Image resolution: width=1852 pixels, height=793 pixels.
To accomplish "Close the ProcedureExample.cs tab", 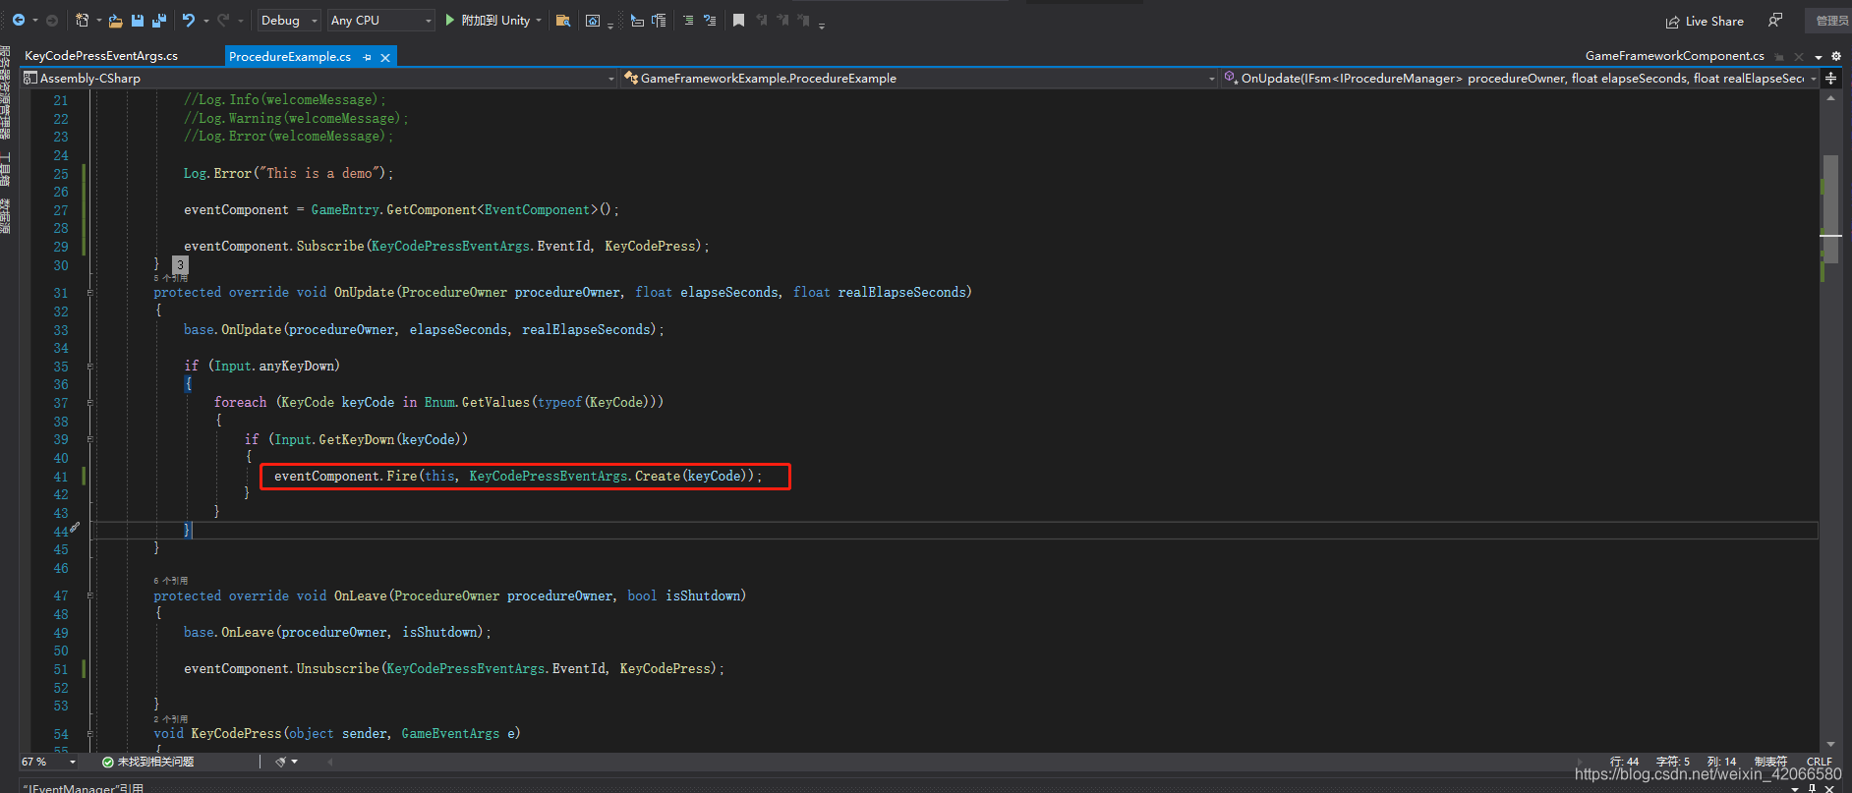I will coord(385,57).
